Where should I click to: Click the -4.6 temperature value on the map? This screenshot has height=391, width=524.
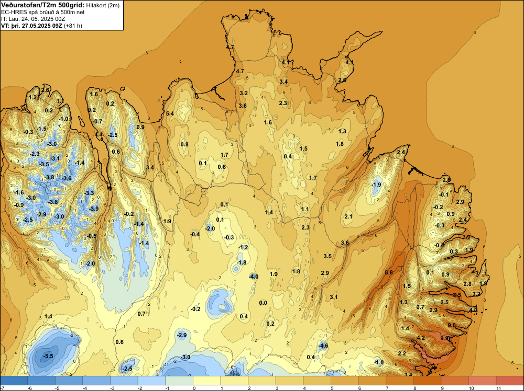point(323,346)
